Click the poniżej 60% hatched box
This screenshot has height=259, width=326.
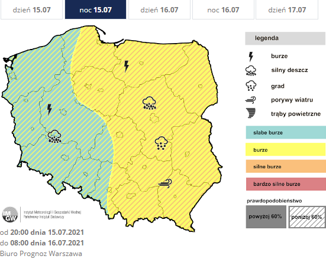coord(307,217)
